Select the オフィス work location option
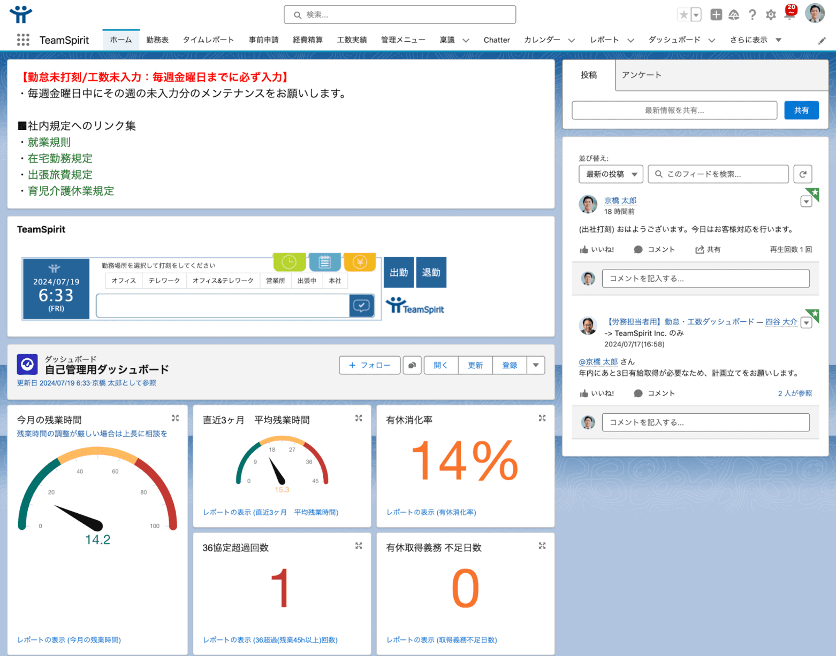 (x=124, y=281)
